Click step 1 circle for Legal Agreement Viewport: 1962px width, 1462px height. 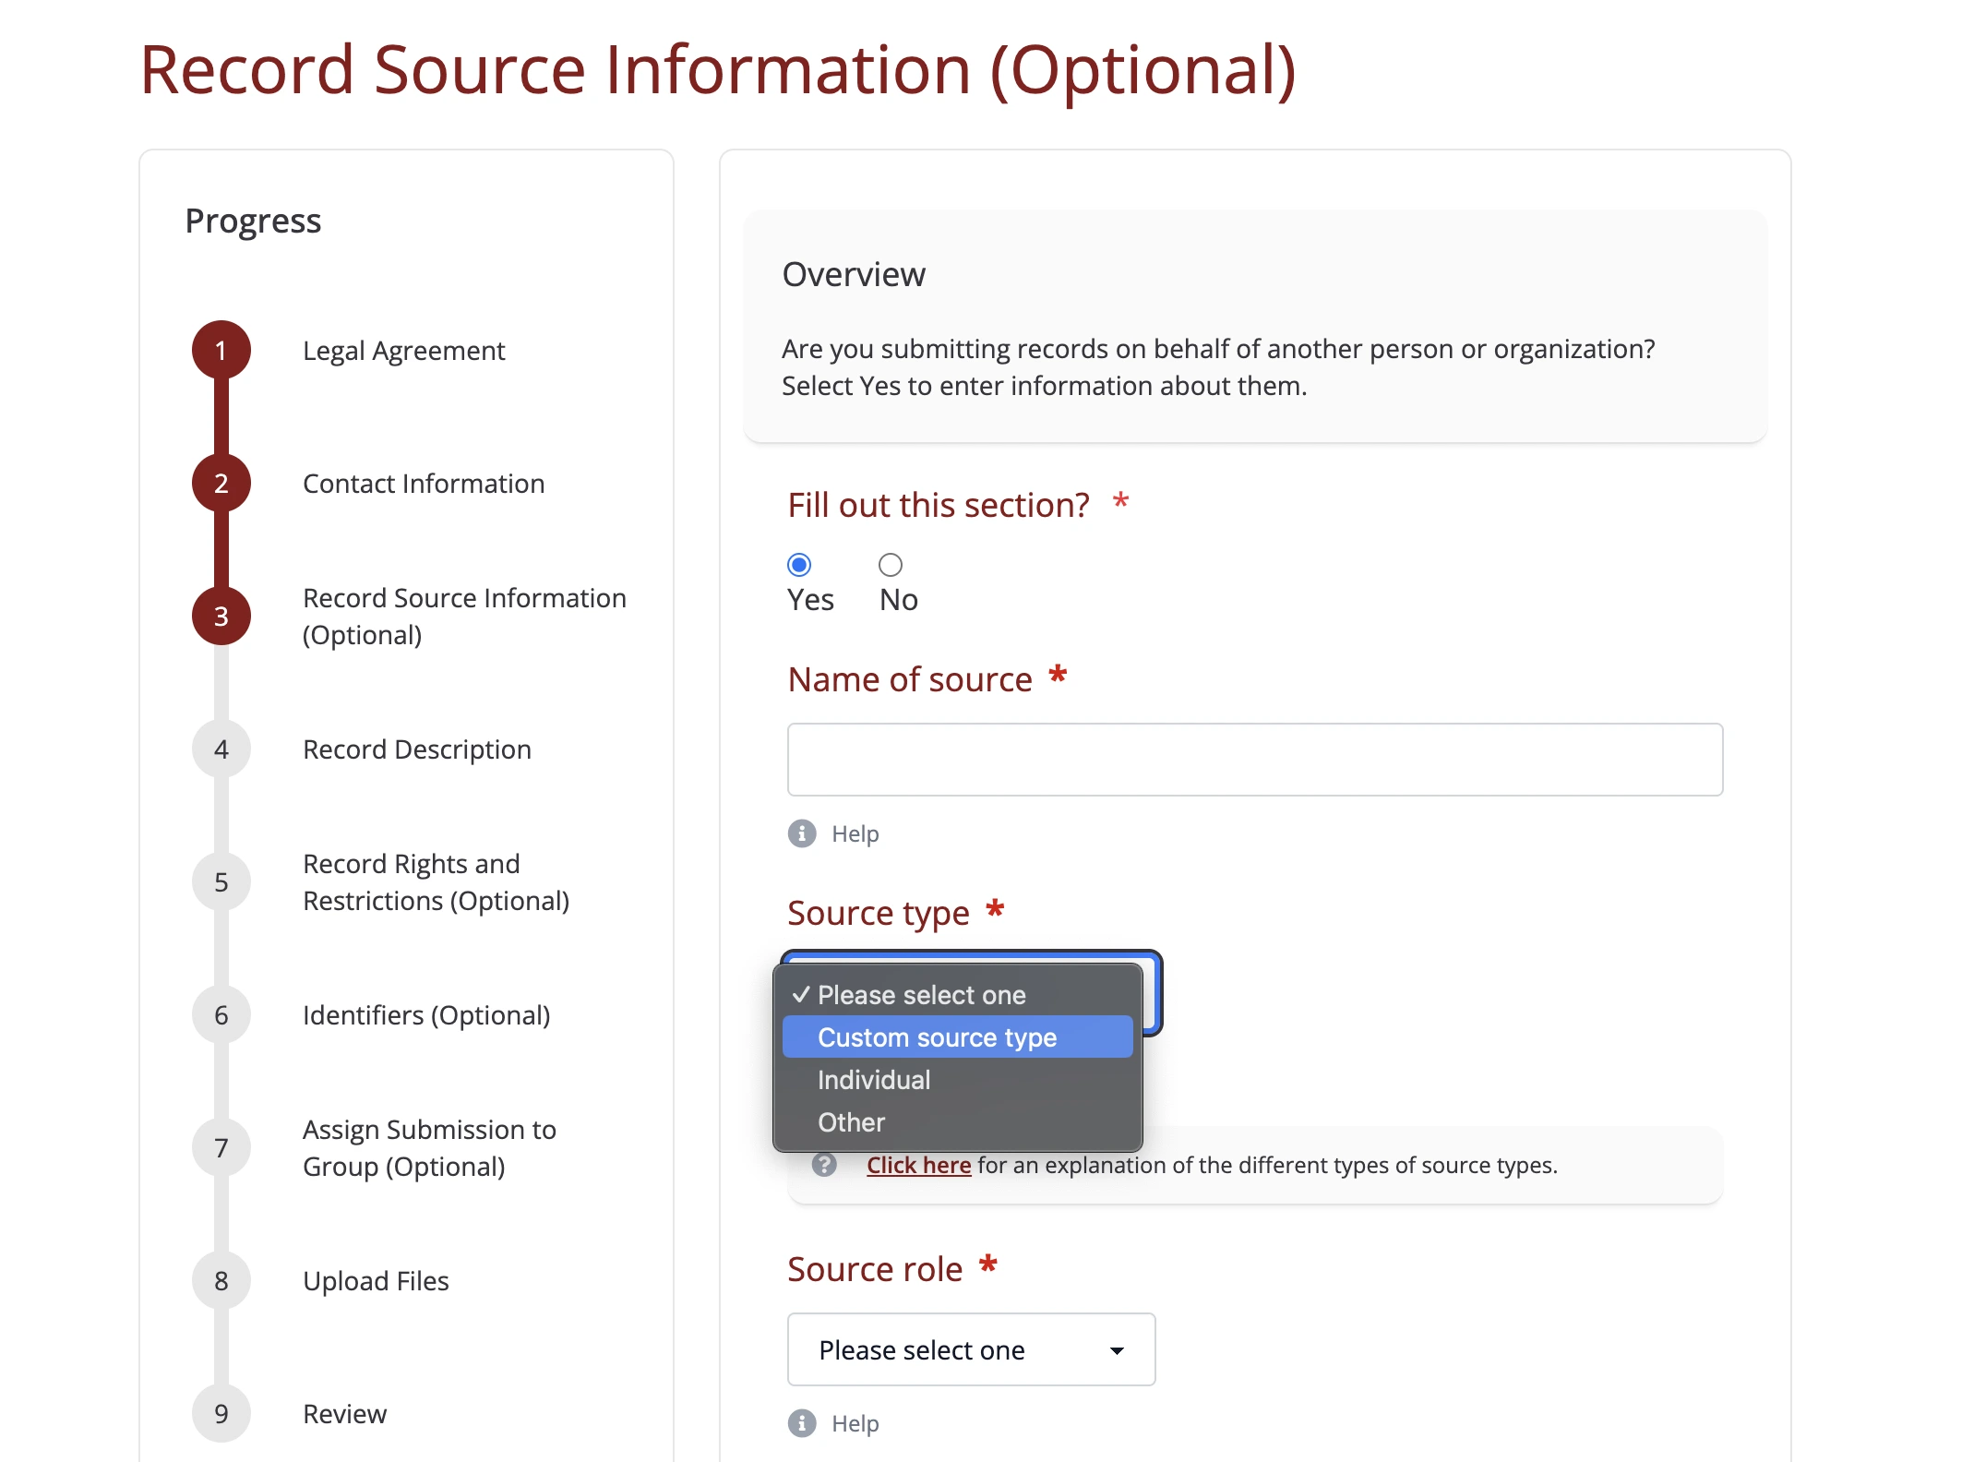coord(221,351)
